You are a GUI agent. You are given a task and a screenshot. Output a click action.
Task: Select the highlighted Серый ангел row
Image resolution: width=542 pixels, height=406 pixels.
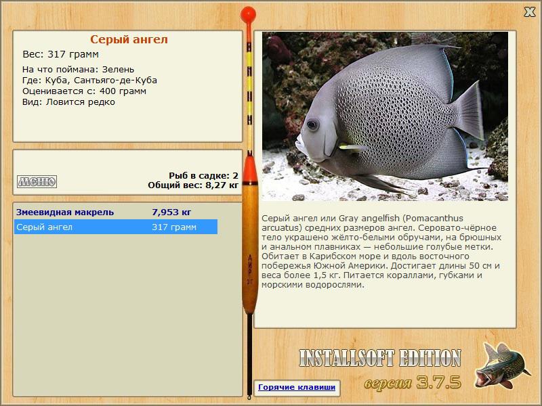pyautogui.click(x=116, y=227)
